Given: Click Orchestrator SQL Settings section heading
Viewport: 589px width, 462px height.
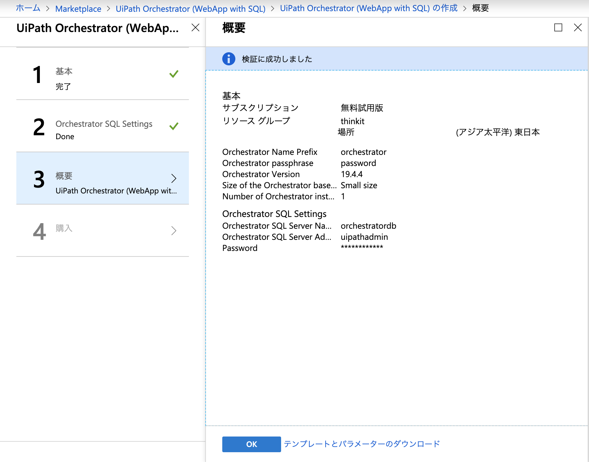Looking at the screenshot, I should 274,214.
